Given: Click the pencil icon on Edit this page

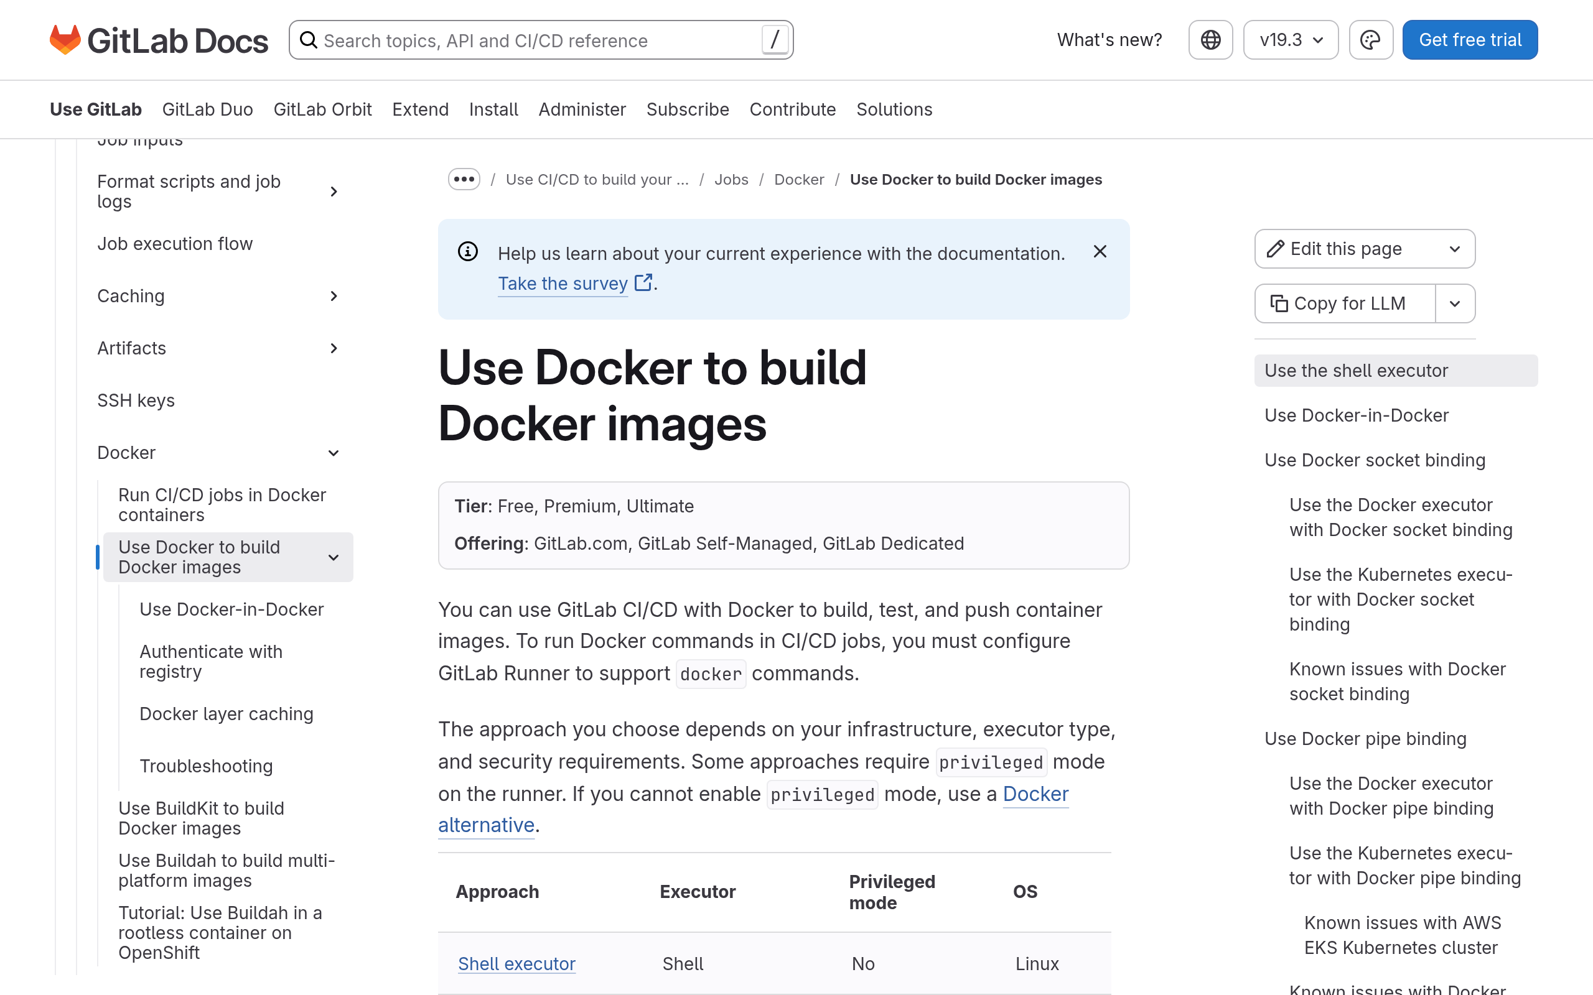Looking at the screenshot, I should [1275, 249].
